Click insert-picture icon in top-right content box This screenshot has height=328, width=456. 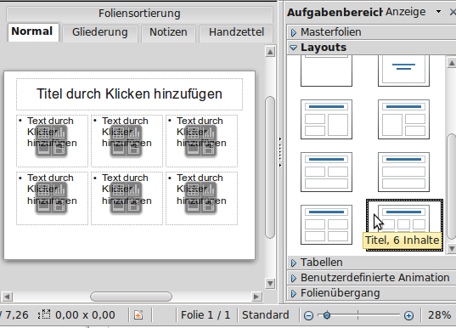(x=193, y=149)
